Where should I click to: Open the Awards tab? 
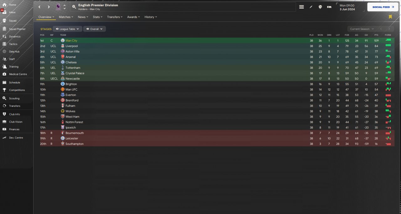(134, 17)
